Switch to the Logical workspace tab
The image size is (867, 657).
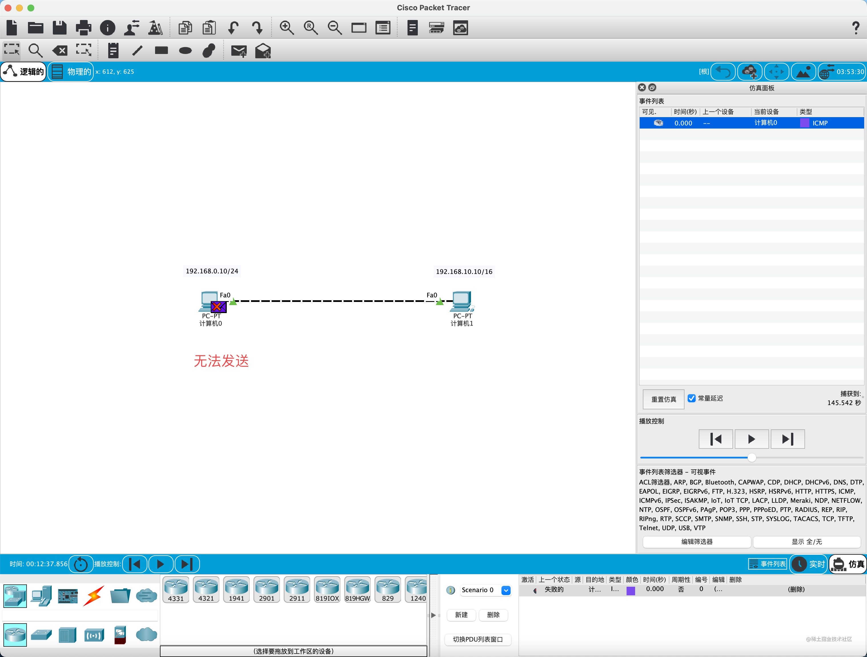(23, 72)
